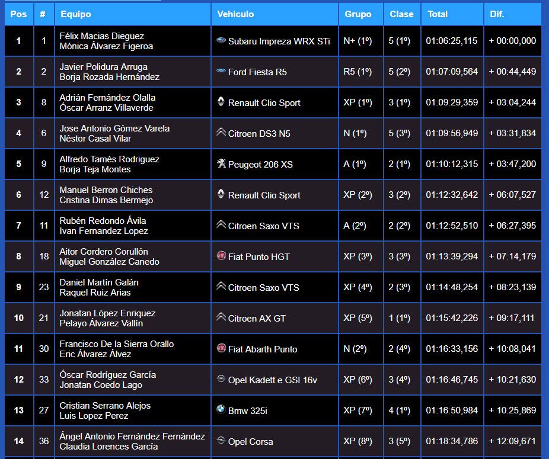Click the Subaru logo beside Impreza WRX STi
The image size is (549, 459).
point(221,40)
